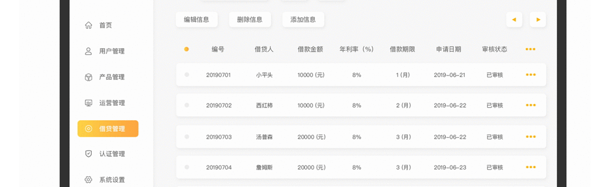Click the user icon beside 用户管理

click(88, 51)
